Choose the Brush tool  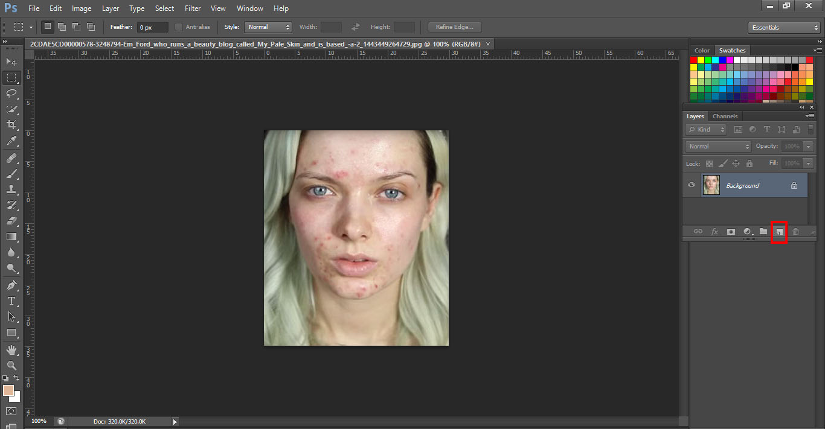(x=12, y=173)
